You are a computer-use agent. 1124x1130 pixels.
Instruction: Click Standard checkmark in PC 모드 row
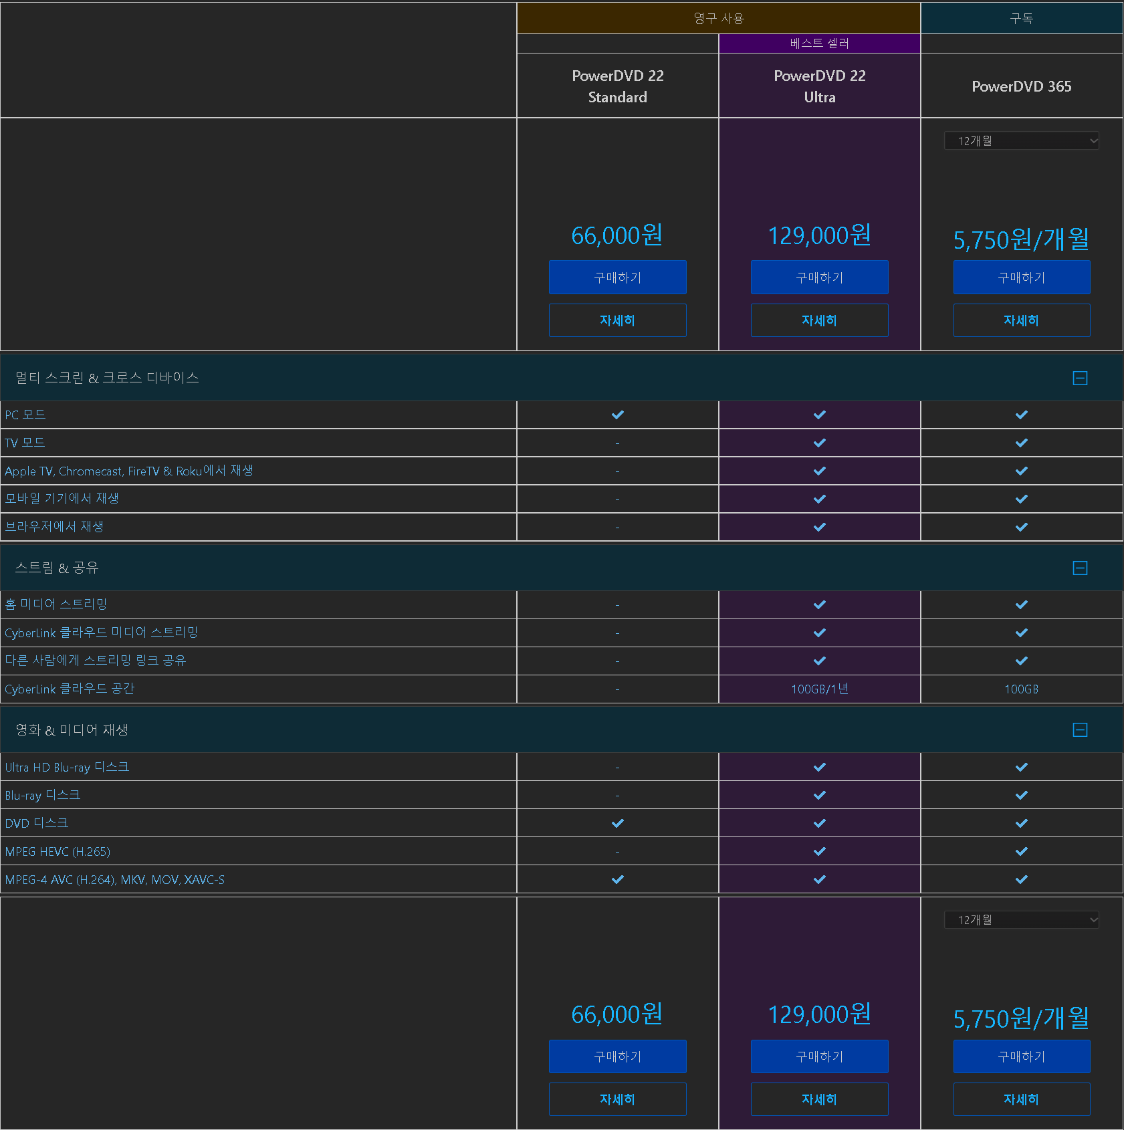[617, 415]
